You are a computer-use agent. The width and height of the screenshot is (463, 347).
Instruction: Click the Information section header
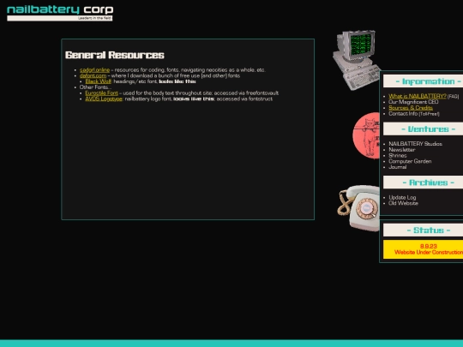(x=423, y=81)
